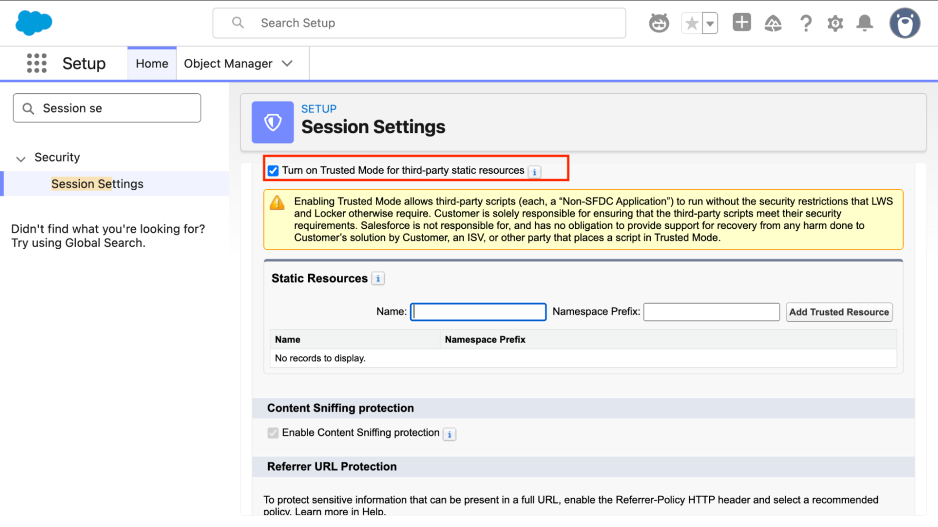Click the Namespace Prefix input field

(712, 312)
